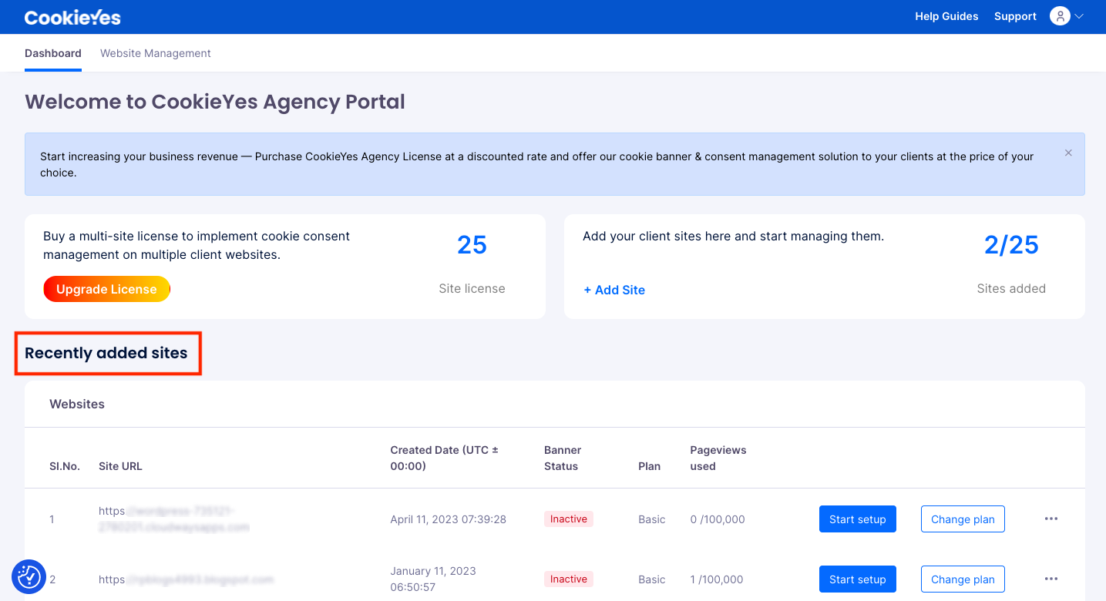Click the Basic plan cell in row 1

[651, 519]
